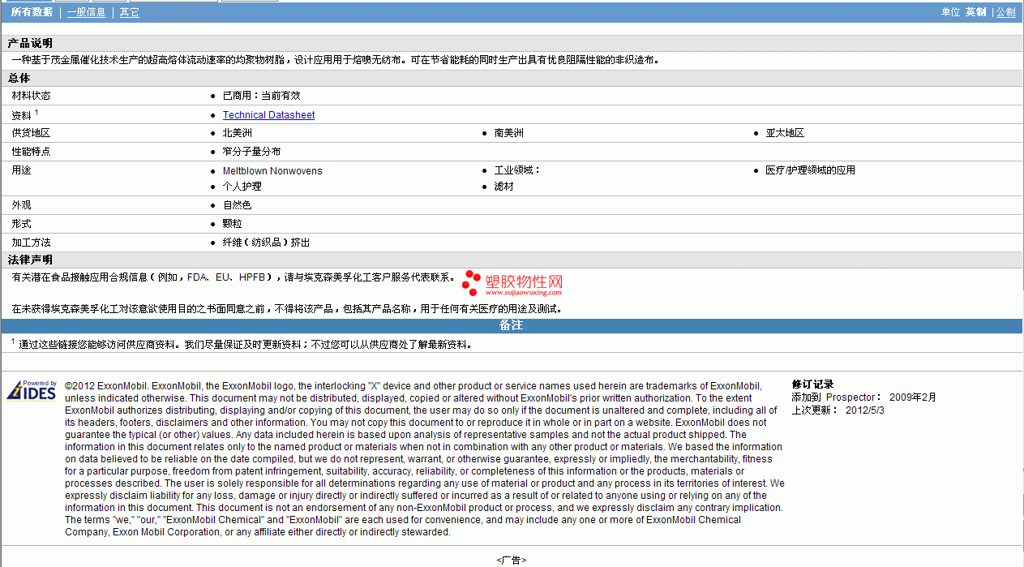Image resolution: width=1024 pixels, height=567 pixels.
Task: Click the 备注 blue header bar
Action: [512, 326]
